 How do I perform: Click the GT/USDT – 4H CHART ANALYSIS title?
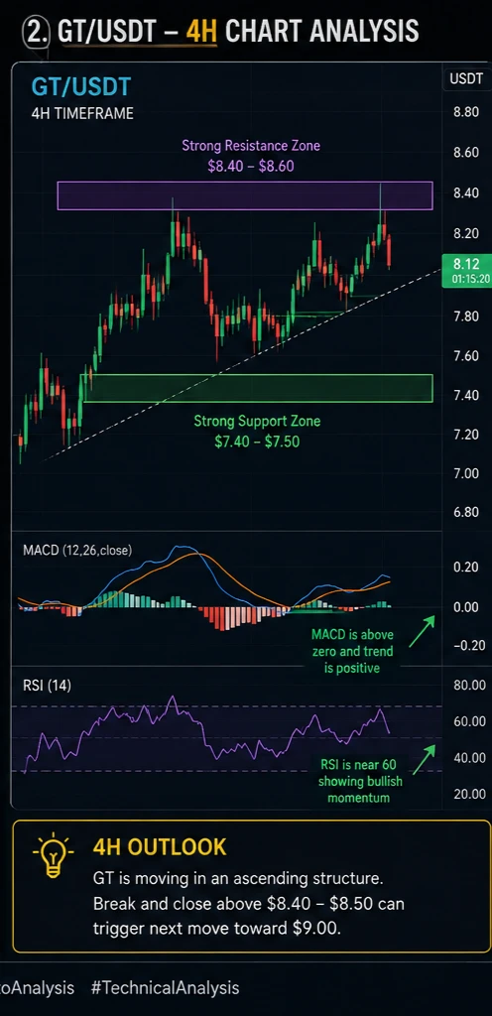pos(238,31)
